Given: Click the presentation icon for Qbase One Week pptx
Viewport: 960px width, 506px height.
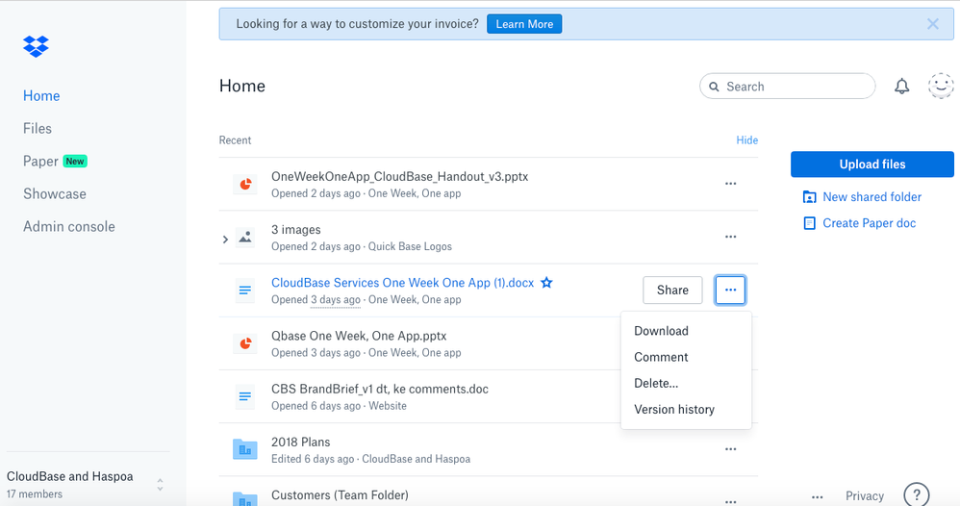Looking at the screenshot, I should click(x=245, y=343).
